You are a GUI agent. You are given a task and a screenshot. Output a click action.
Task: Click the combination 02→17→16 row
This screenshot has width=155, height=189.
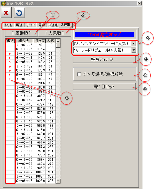click(24, 104)
